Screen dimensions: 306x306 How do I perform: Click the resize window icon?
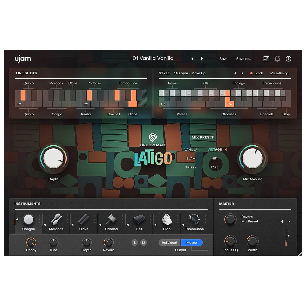267,59
